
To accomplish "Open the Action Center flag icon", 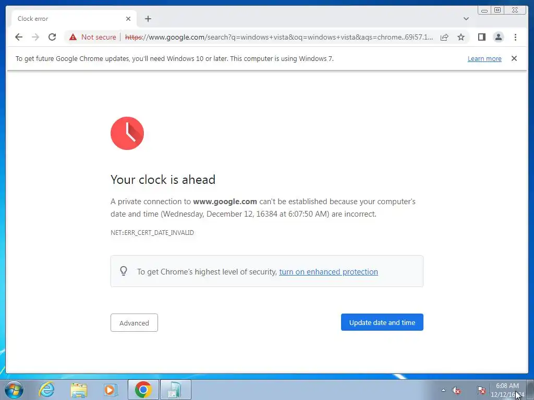I will pos(481,391).
